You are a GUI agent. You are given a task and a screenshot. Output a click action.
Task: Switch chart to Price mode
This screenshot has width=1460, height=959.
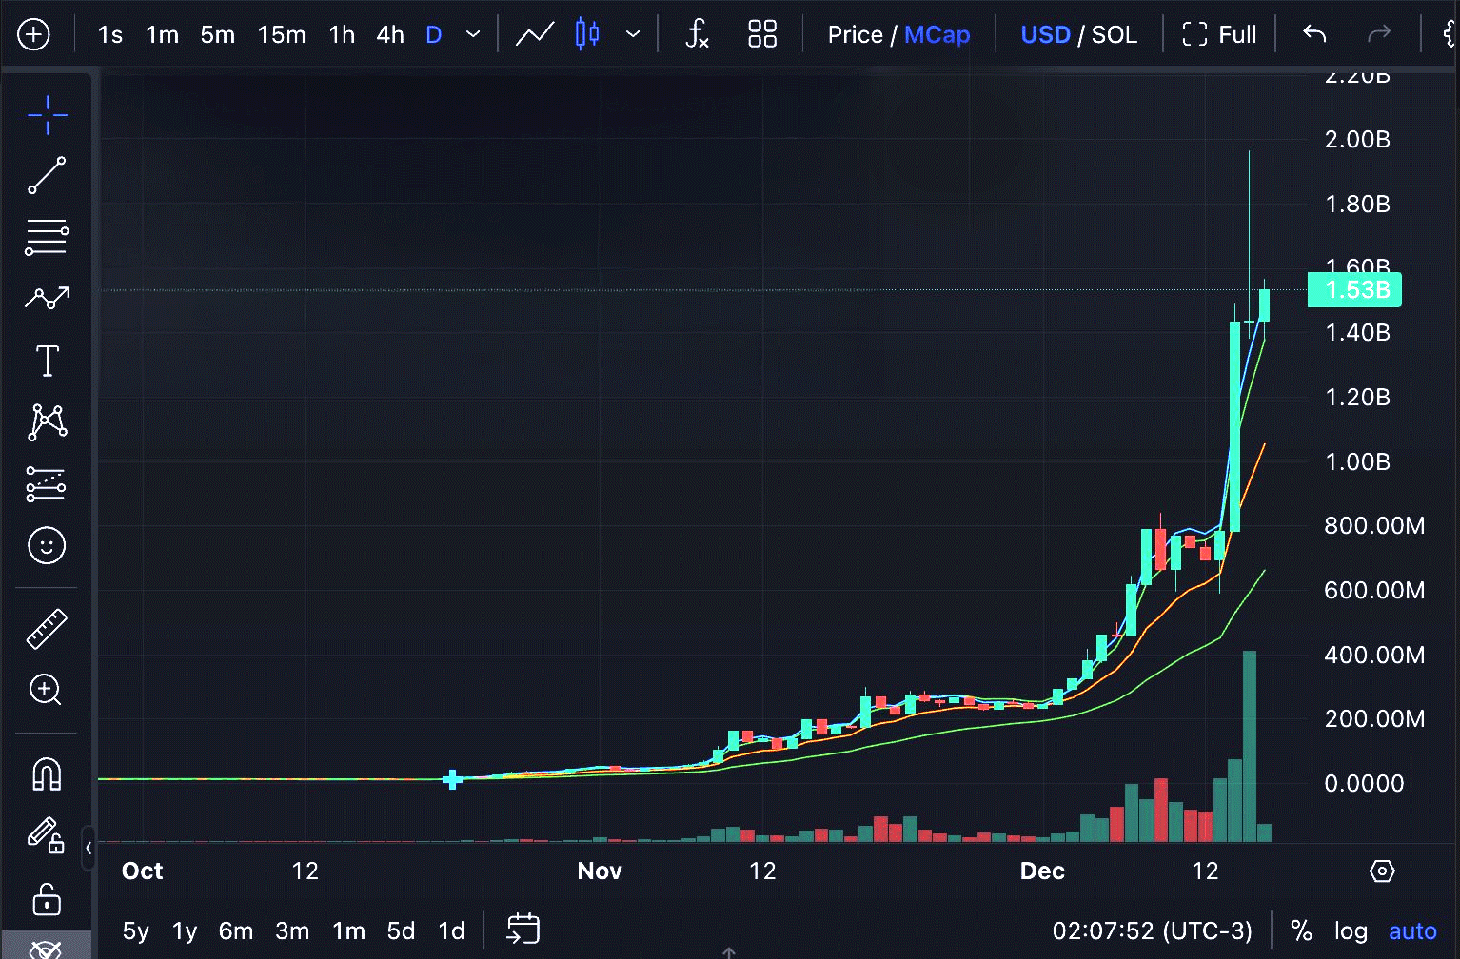855,35
